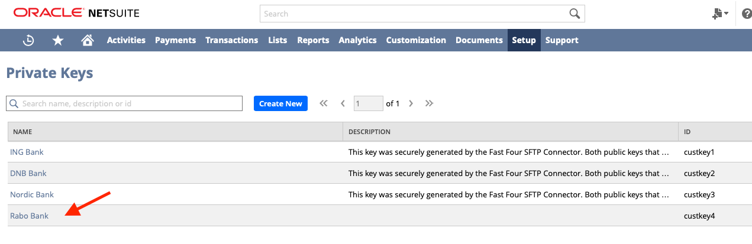
Task: Click the page number box
Action: [x=369, y=103]
